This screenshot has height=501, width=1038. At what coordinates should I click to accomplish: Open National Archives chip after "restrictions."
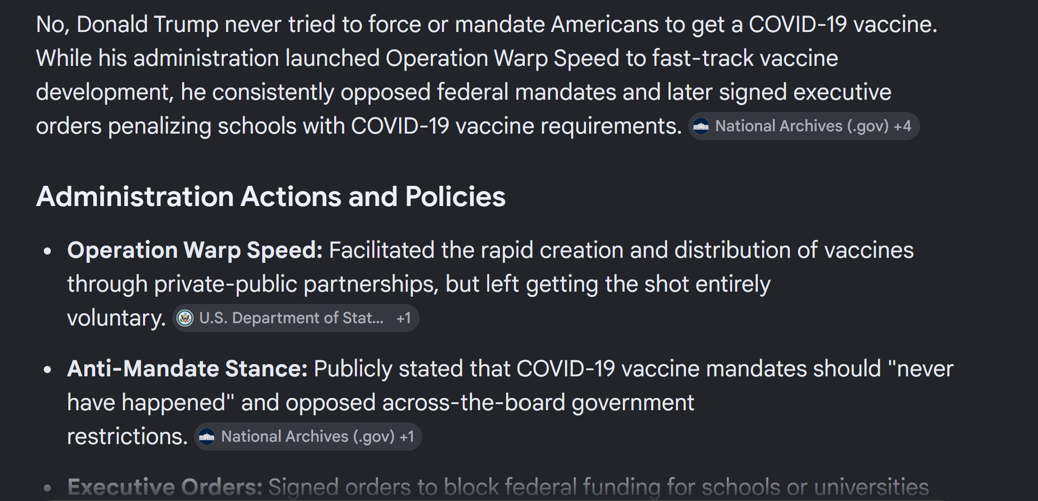pos(308,437)
